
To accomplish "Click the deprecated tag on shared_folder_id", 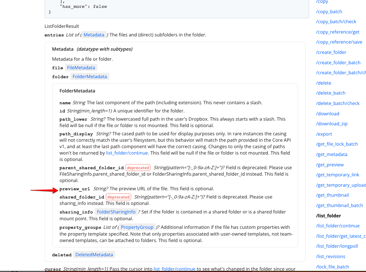I will point(118,197).
